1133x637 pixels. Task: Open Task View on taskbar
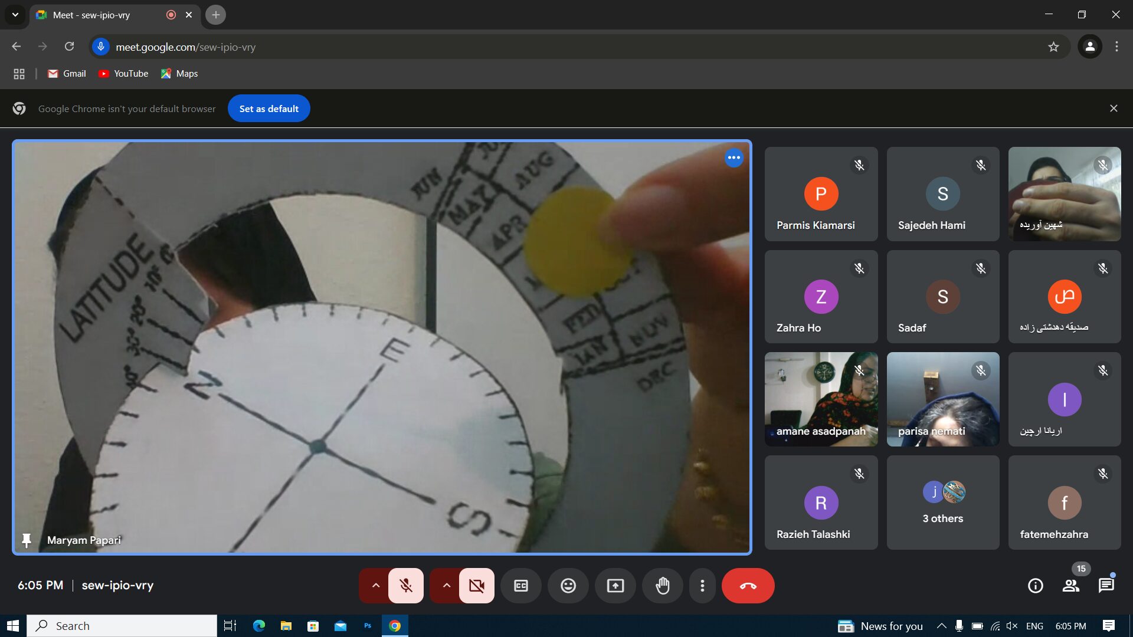pos(230,626)
